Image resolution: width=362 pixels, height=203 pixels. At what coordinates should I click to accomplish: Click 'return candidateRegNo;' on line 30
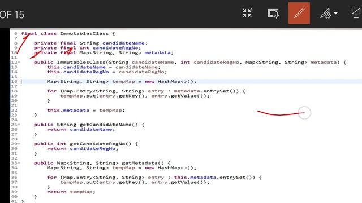point(83,148)
